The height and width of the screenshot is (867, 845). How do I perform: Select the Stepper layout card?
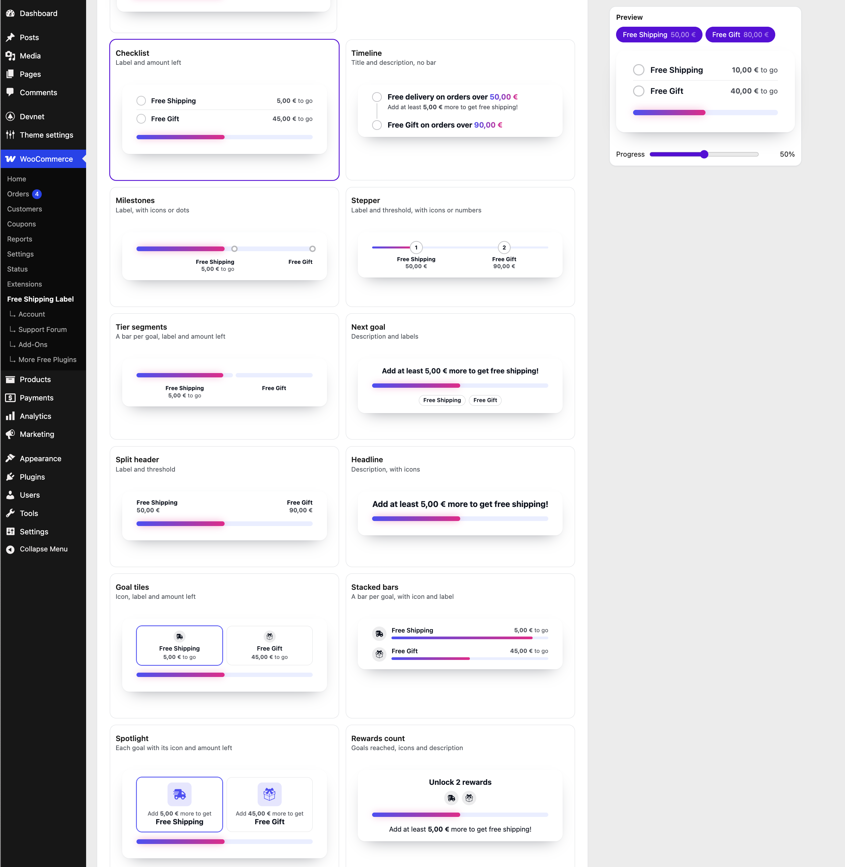(460, 247)
